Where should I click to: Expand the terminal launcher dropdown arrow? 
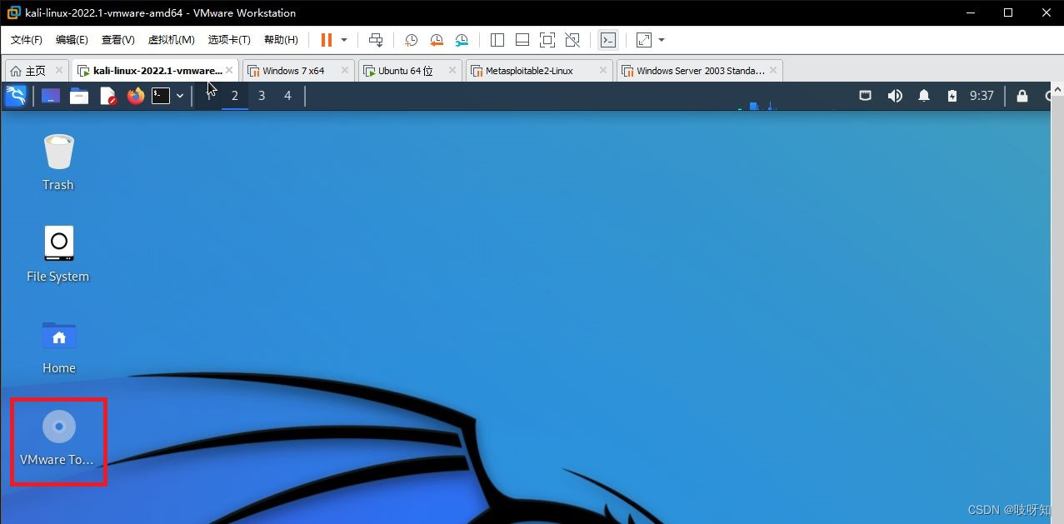(180, 96)
